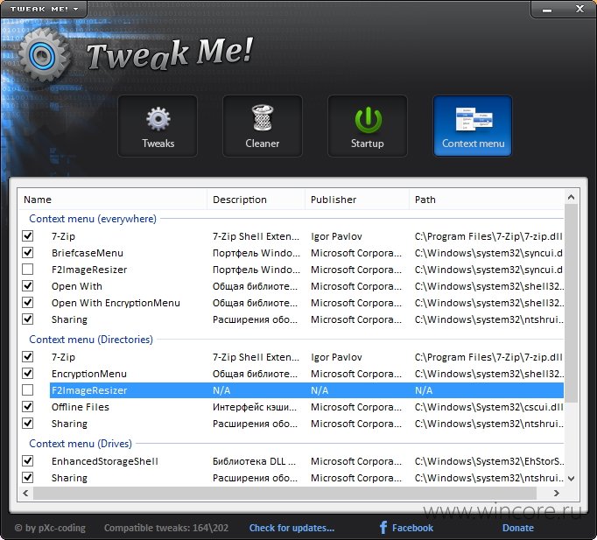This screenshot has height=540, width=597.
Task: Sort list by Name column
Action: (x=112, y=200)
